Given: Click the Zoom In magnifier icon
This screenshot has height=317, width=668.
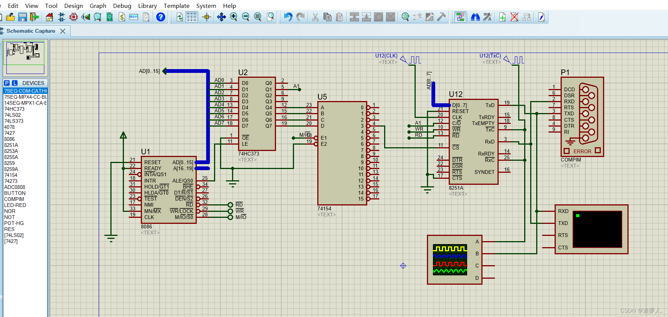Looking at the screenshot, I should (234, 17).
